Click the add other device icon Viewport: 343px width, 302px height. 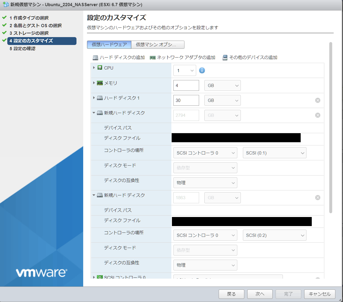(x=225, y=58)
